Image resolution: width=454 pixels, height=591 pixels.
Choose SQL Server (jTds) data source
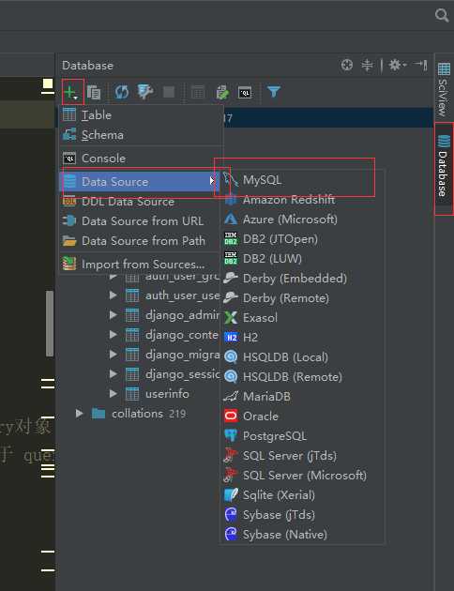coord(303,456)
